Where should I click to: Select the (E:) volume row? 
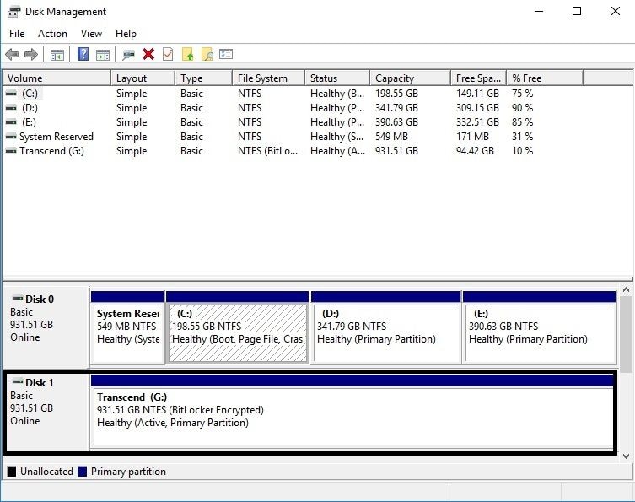pos(293,122)
